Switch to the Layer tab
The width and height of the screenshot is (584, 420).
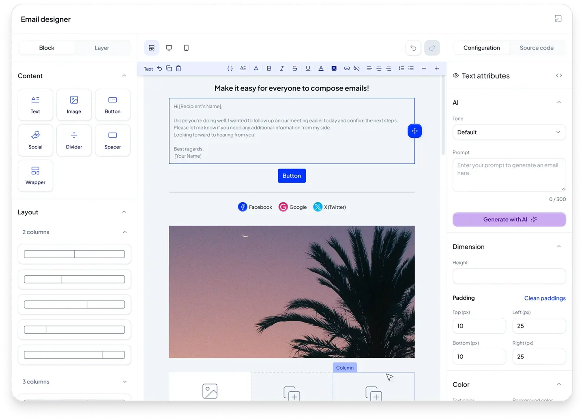tap(102, 48)
